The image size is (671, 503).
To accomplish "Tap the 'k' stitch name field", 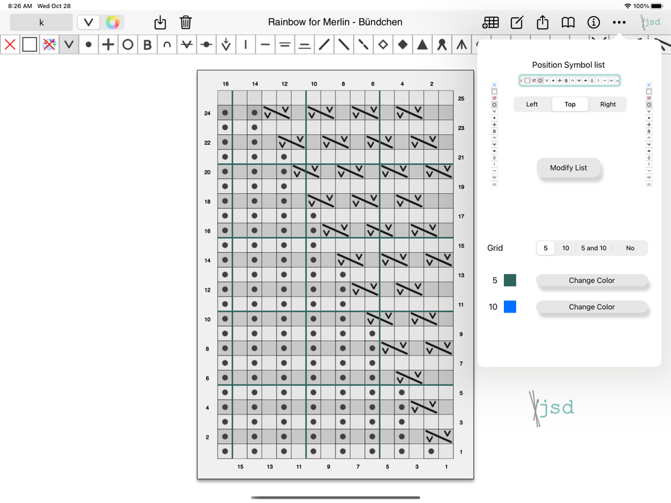I will pyautogui.click(x=42, y=22).
